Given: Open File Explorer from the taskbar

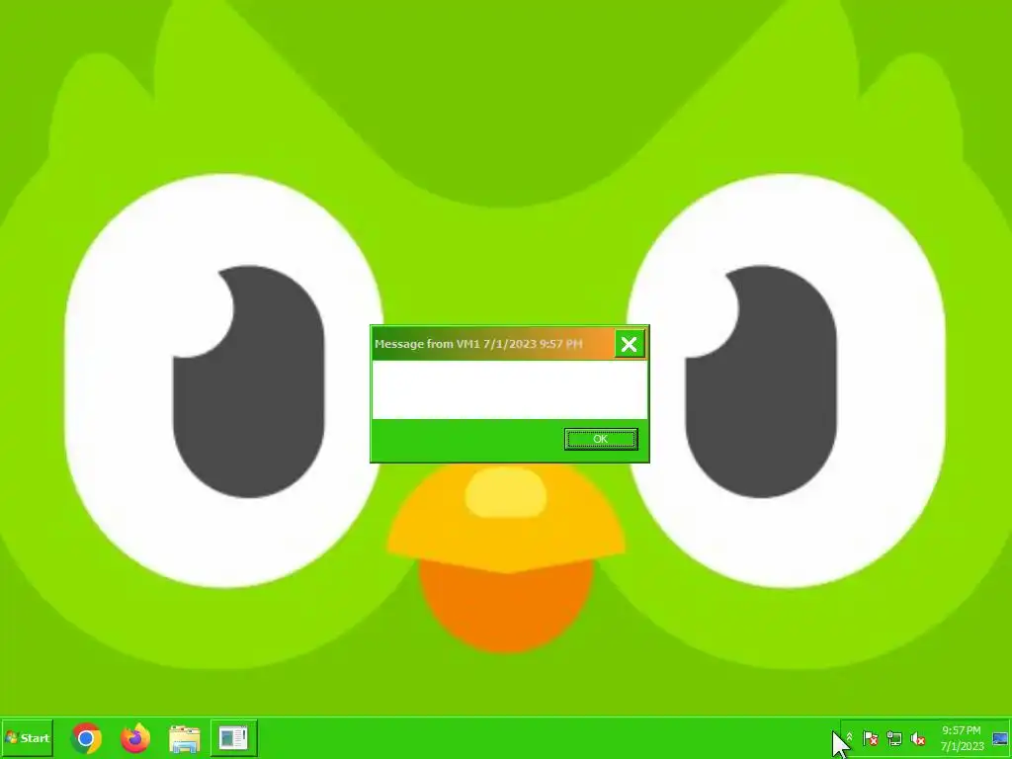Looking at the screenshot, I should 185,738.
